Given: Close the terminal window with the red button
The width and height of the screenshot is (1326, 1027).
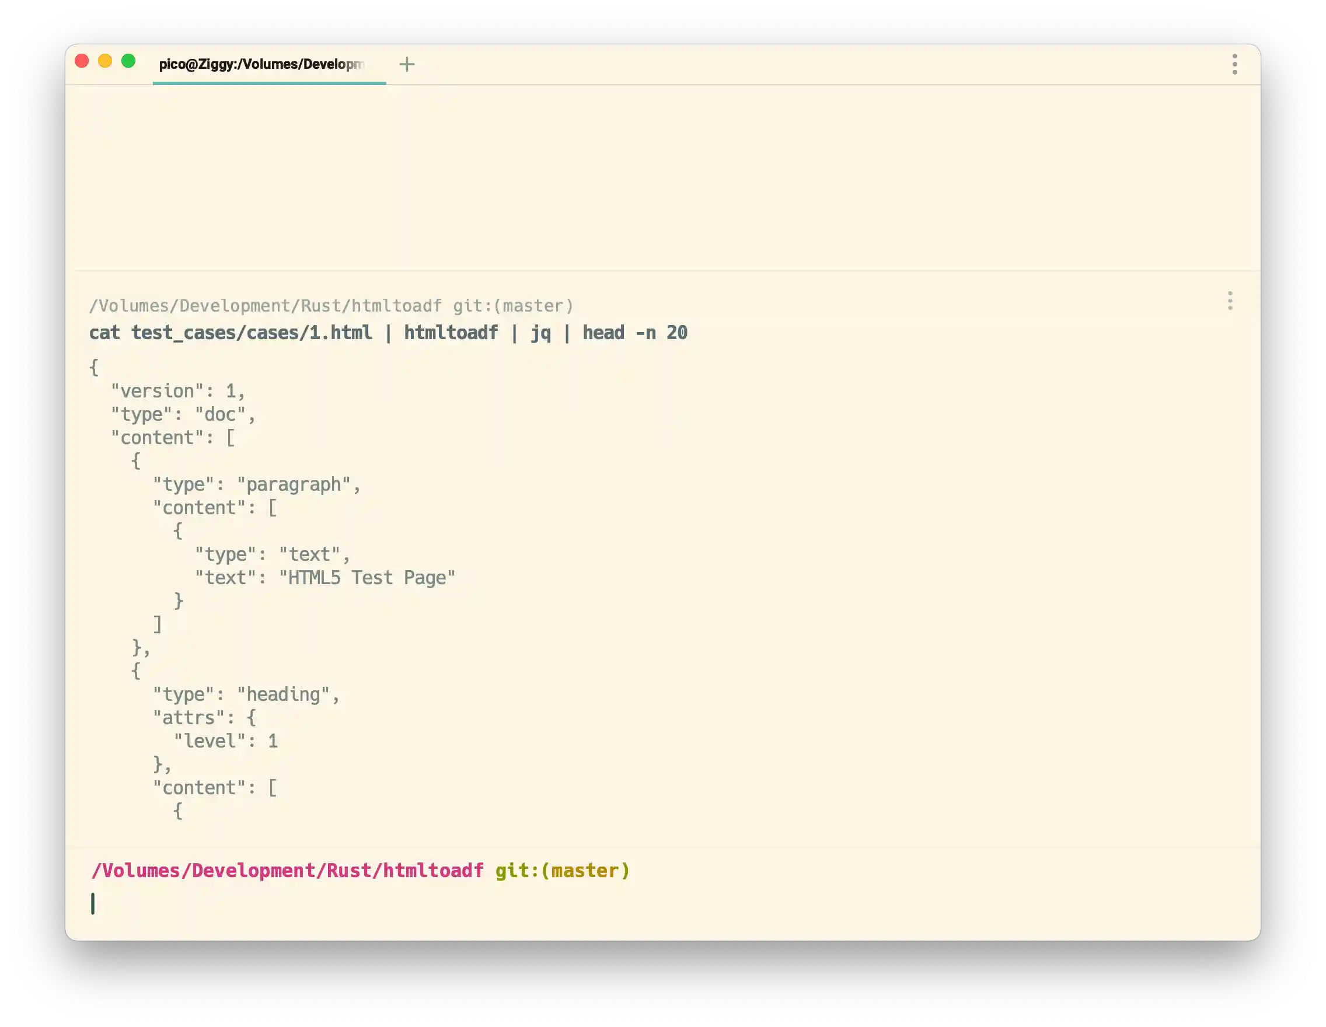Looking at the screenshot, I should [82, 61].
